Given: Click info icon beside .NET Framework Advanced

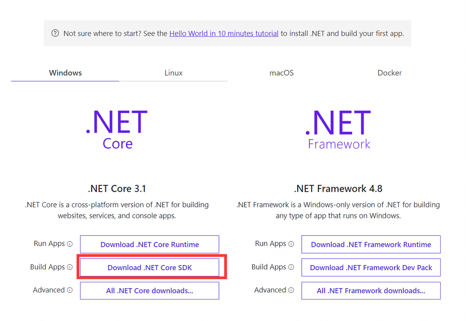Looking at the screenshot, I should tap(291, 290).
